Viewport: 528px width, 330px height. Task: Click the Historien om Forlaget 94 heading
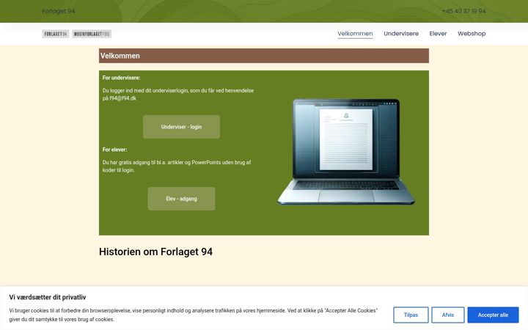[x=155, y=252]
